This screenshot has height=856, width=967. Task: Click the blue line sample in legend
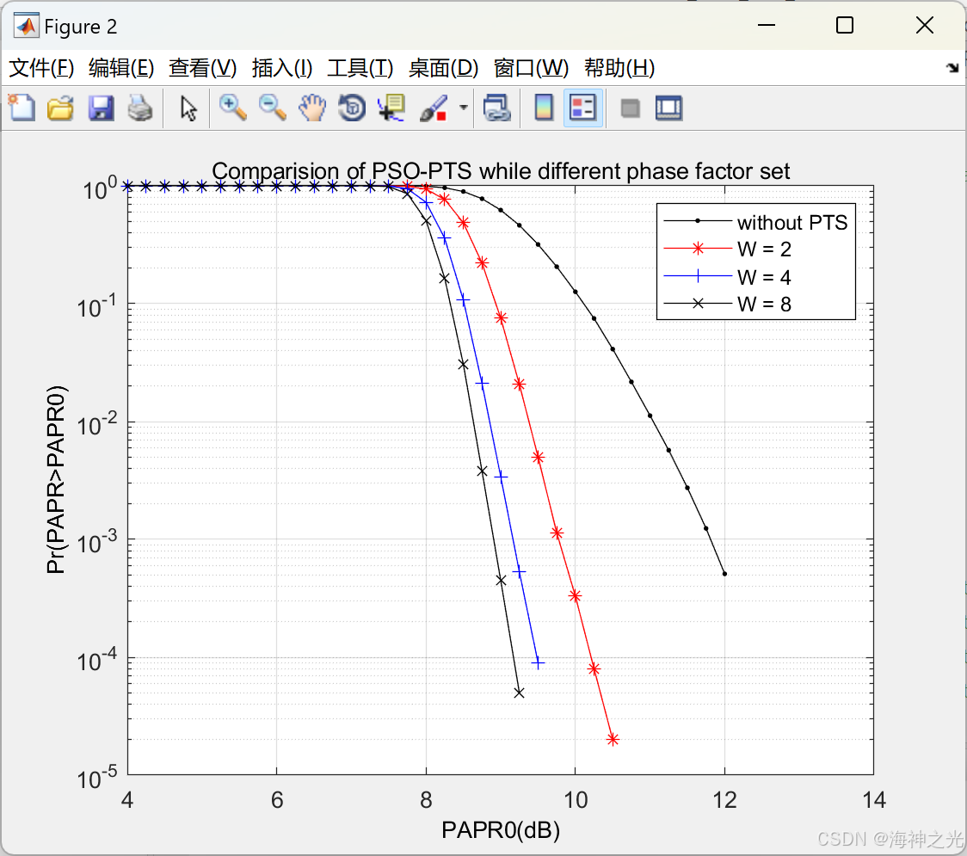click(698, 275)
